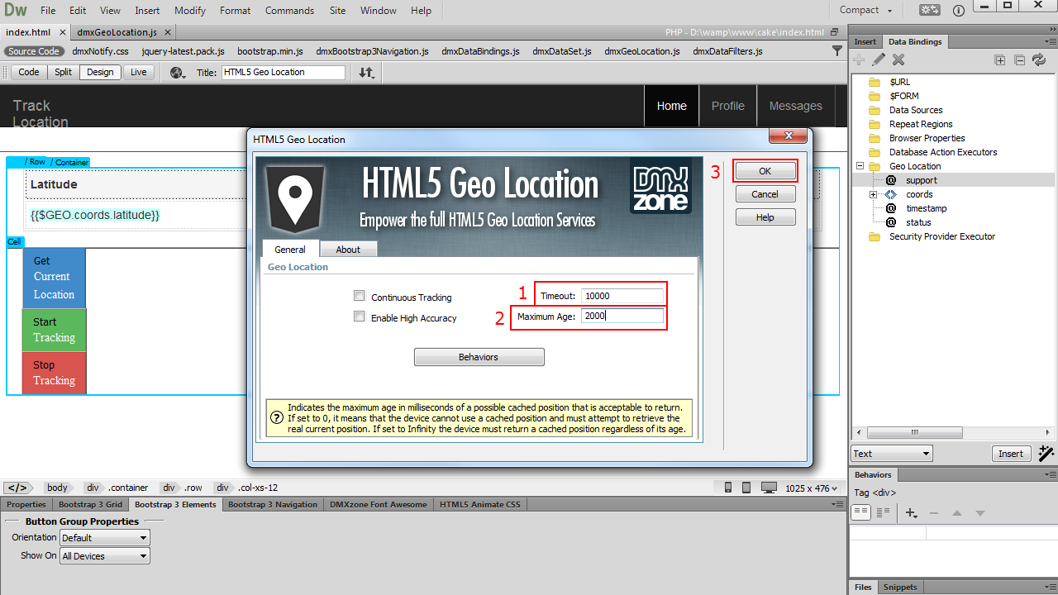Enable the High Accuracy checkbox
1058x595 pixels.
pyautogui.click(x=359, y=317)
